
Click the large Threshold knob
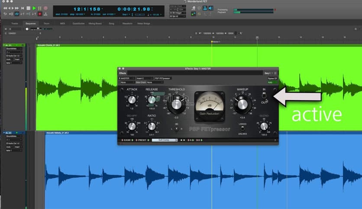tap(177, 105)
